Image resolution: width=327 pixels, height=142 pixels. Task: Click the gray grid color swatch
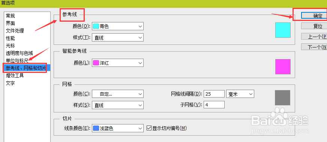[x=283, y=98]
